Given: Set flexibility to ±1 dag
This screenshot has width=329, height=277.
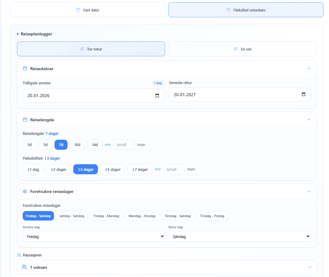Looking at the screenshot, I should click(x=33, y=169).
